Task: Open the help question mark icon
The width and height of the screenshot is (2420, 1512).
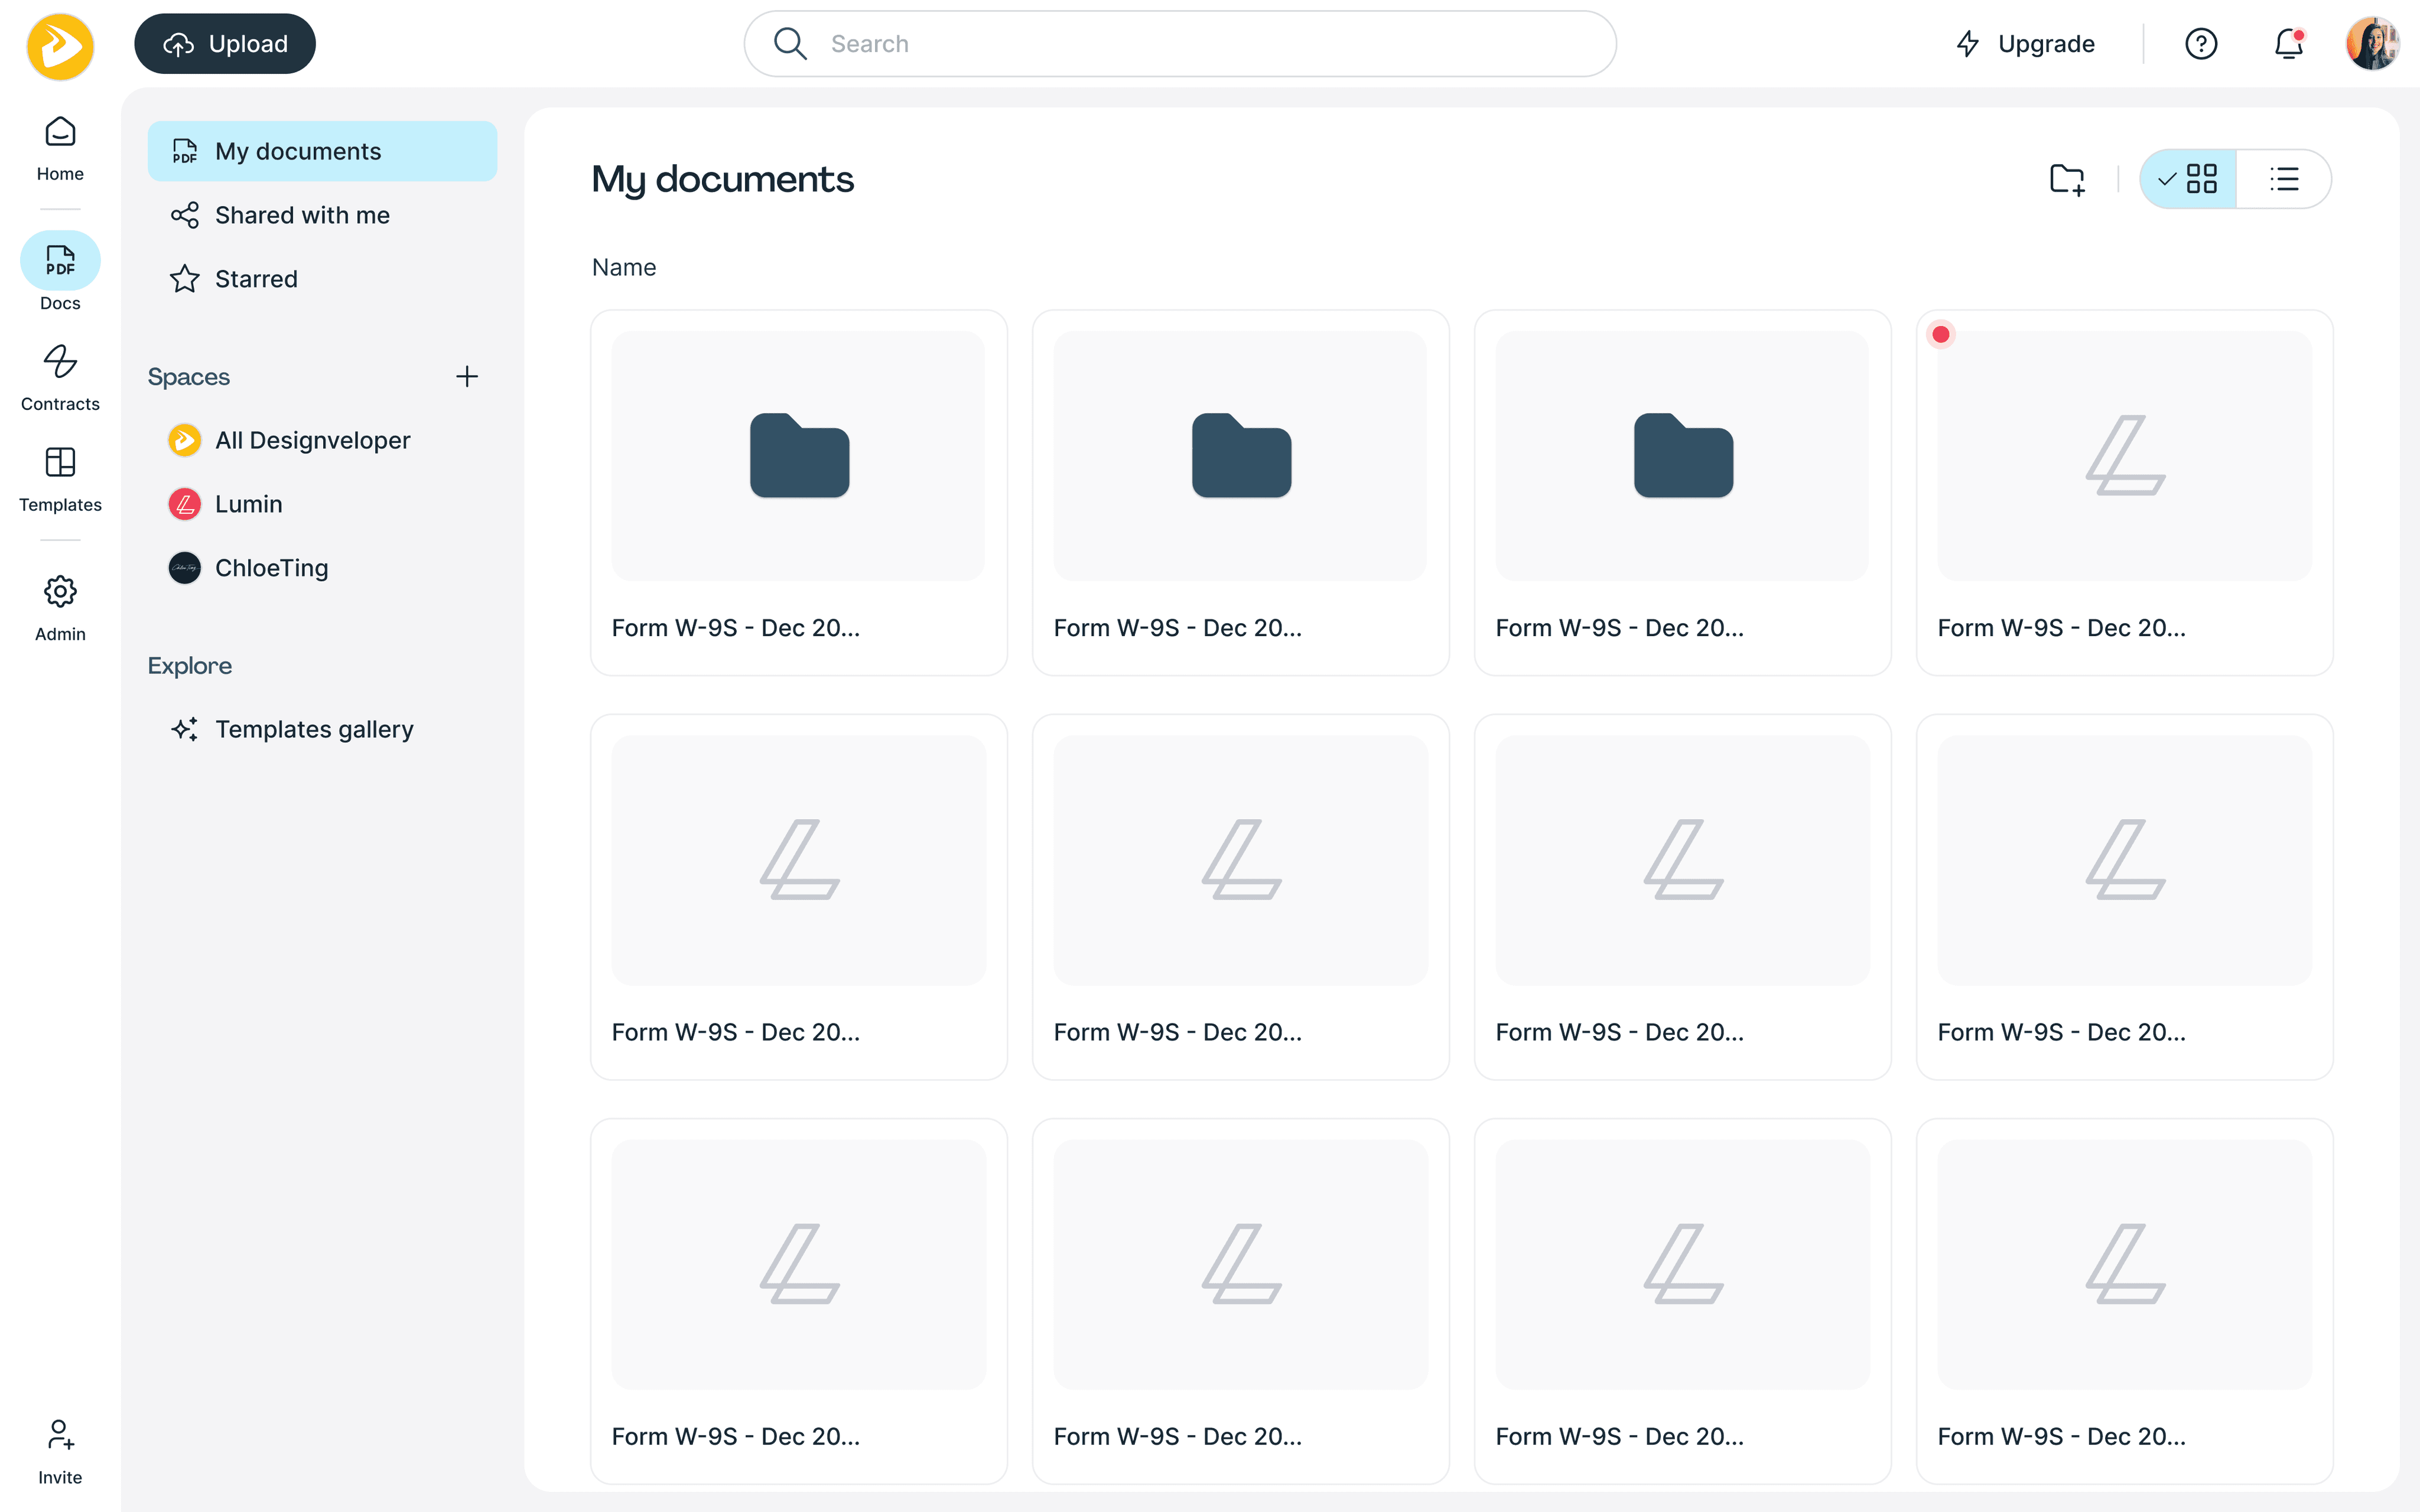Action: (x=2201, y=44)
